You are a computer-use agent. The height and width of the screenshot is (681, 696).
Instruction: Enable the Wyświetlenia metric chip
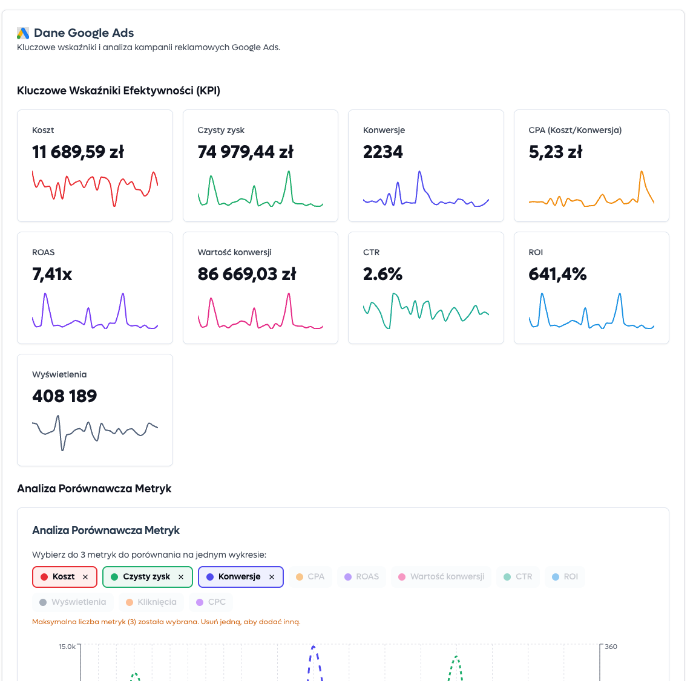coord(73,602)
